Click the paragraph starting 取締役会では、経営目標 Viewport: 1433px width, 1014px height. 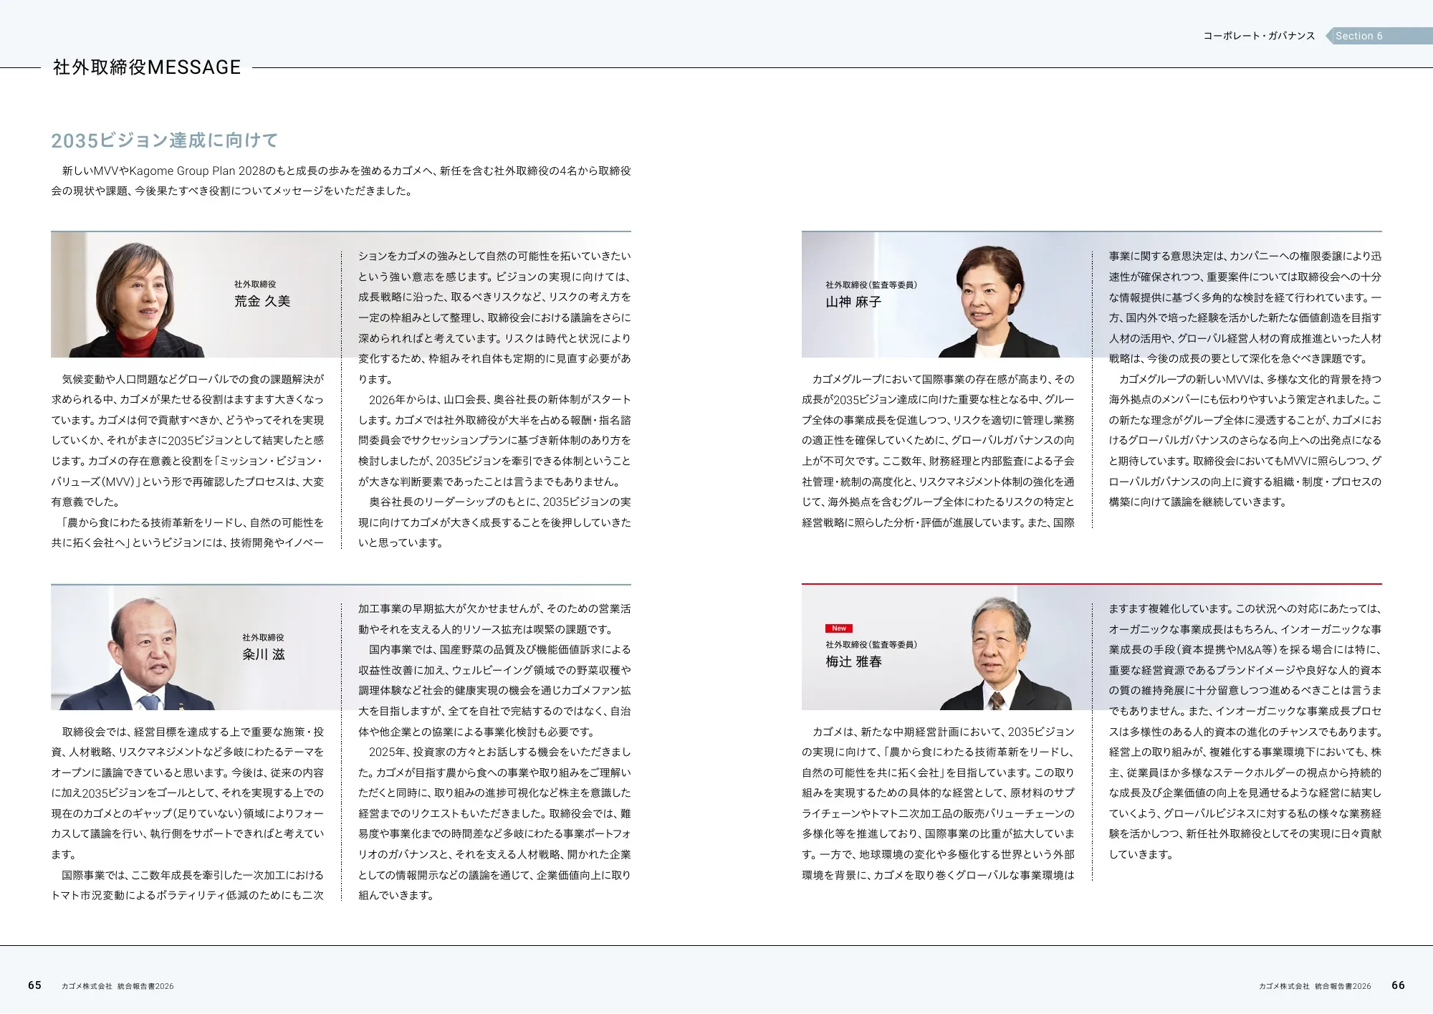tap(188, 793)
